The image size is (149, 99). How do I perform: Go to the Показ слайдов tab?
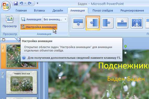pyautogui.click(x=103, y=10)
